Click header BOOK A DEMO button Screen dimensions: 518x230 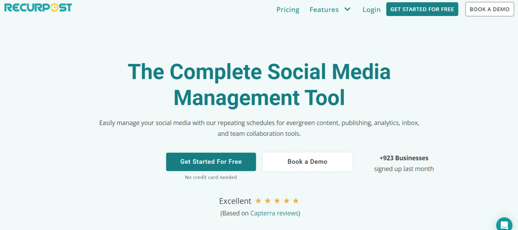[490, 9]
